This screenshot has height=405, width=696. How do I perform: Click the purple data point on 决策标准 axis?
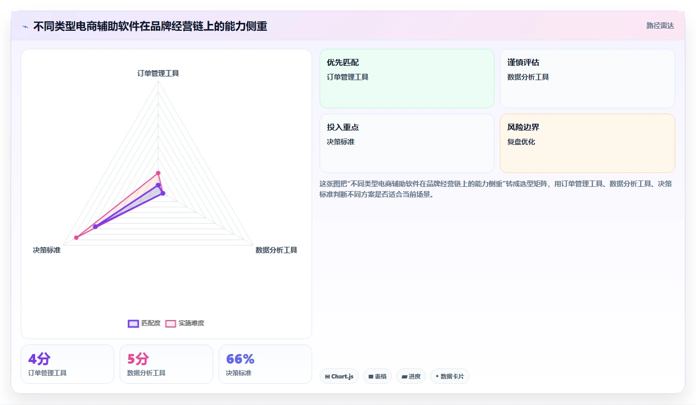[x=95, y=227]
